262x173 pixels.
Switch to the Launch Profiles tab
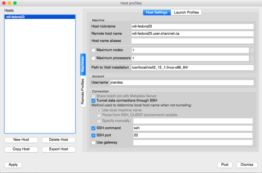pos(186,12)
